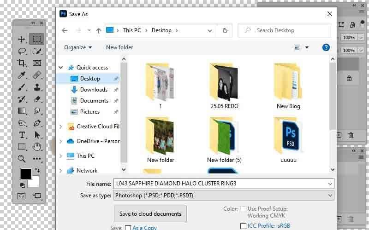Open the dialog Help button

[x=326, y=47]
